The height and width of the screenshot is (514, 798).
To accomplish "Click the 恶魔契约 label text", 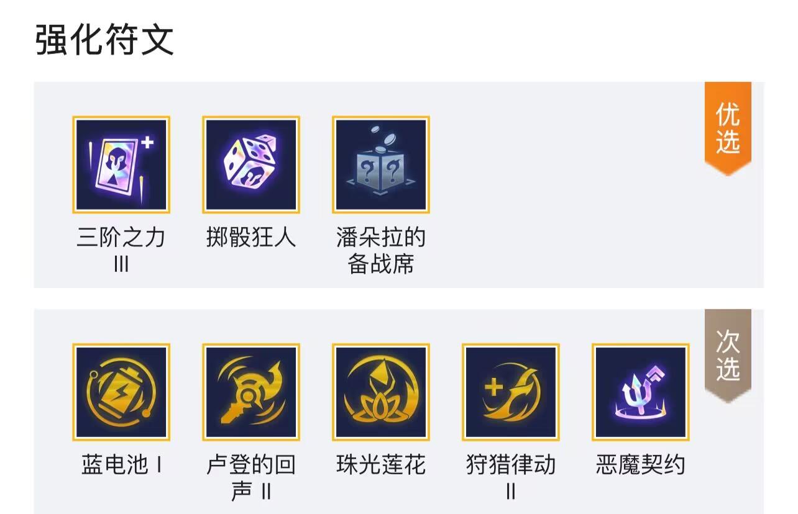I will [641, 465].
